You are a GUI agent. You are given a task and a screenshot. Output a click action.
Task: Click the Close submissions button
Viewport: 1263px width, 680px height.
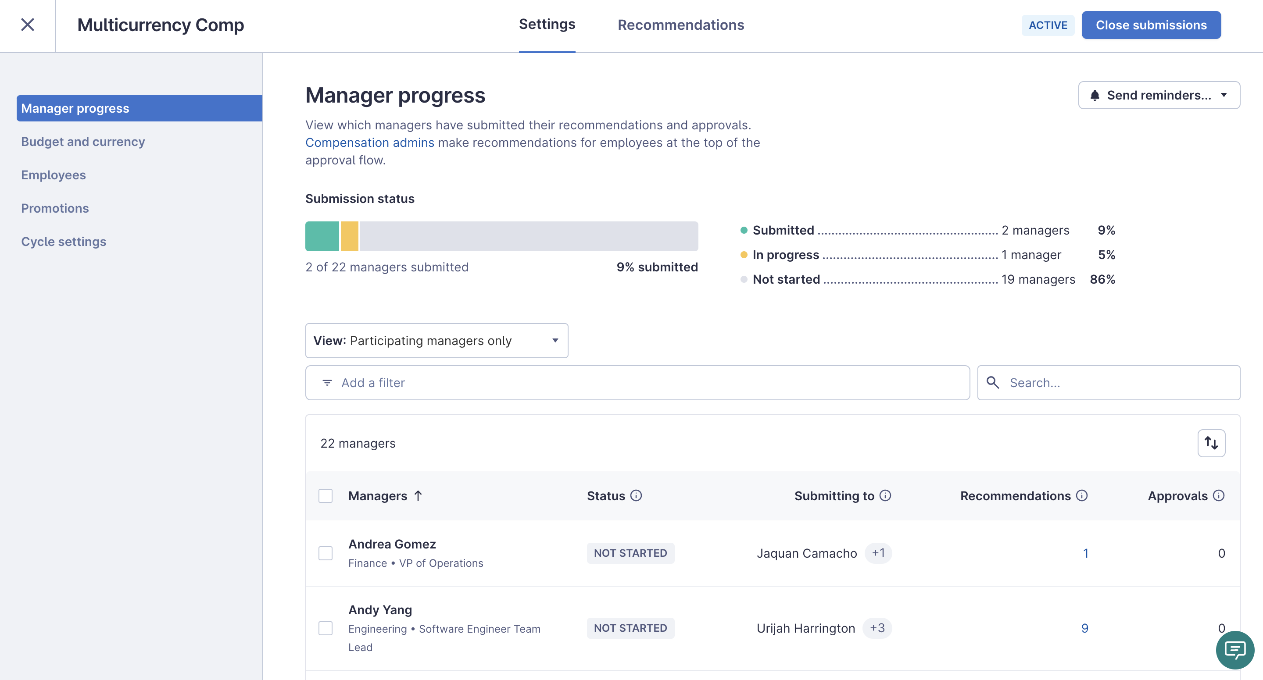(x=1151, y=25)
